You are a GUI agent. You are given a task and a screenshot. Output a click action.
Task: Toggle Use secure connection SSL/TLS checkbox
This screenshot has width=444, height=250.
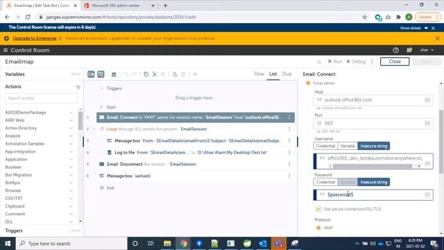(318, 209)
